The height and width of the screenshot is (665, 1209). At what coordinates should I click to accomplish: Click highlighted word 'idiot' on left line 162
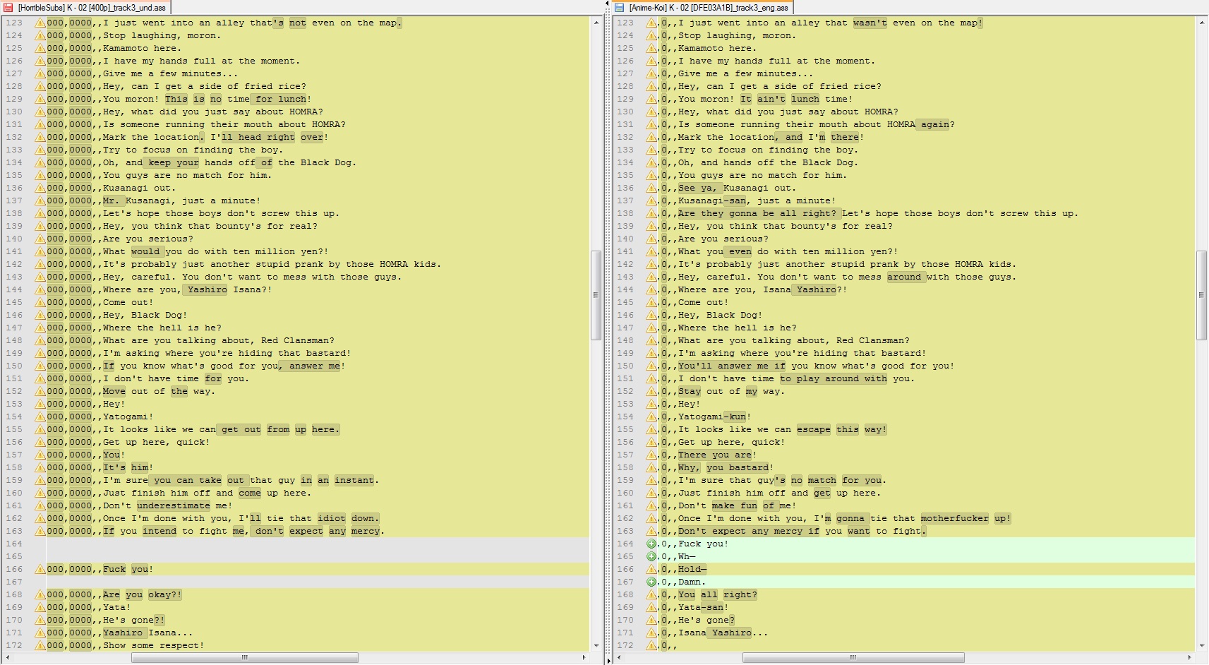coord(332,518)
